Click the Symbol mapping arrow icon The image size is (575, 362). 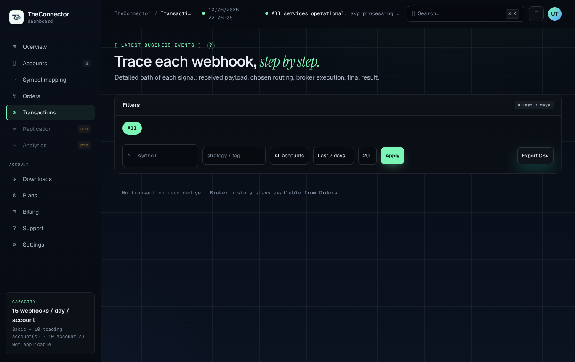14,80
